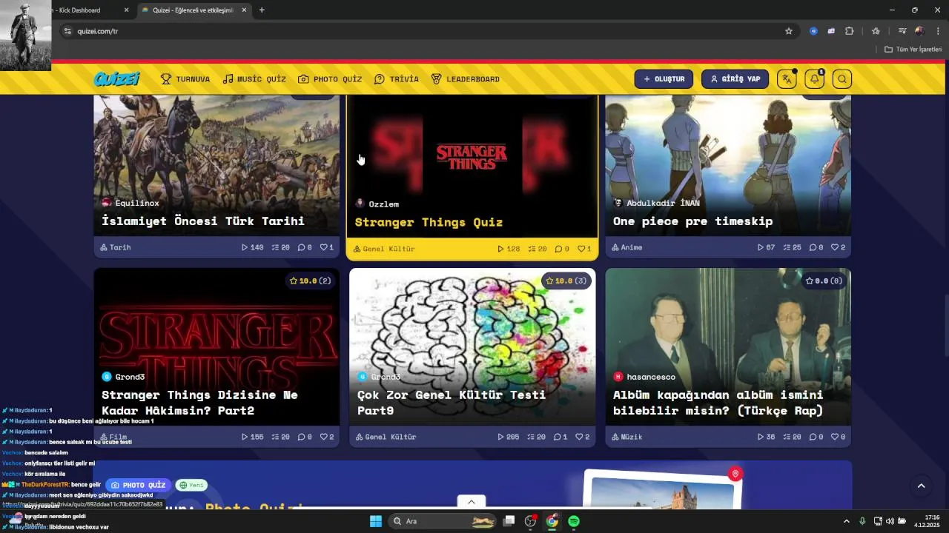
Task: Click the heart icon on İslamiyet Öncesi card
Action: pos(323,247)
